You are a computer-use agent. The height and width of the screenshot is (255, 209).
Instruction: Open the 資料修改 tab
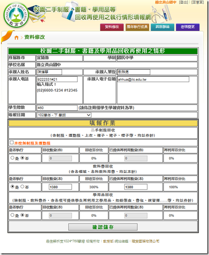pyautogui.click(x=112, y=27)
